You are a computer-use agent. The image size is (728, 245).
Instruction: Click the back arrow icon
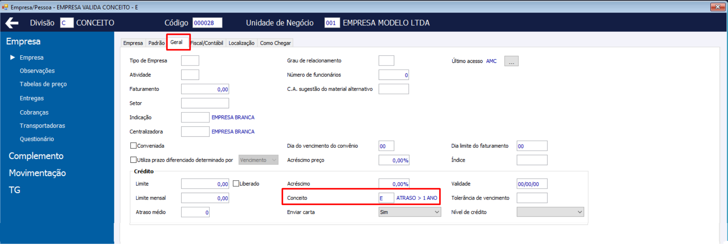click(x=12, y=23)
